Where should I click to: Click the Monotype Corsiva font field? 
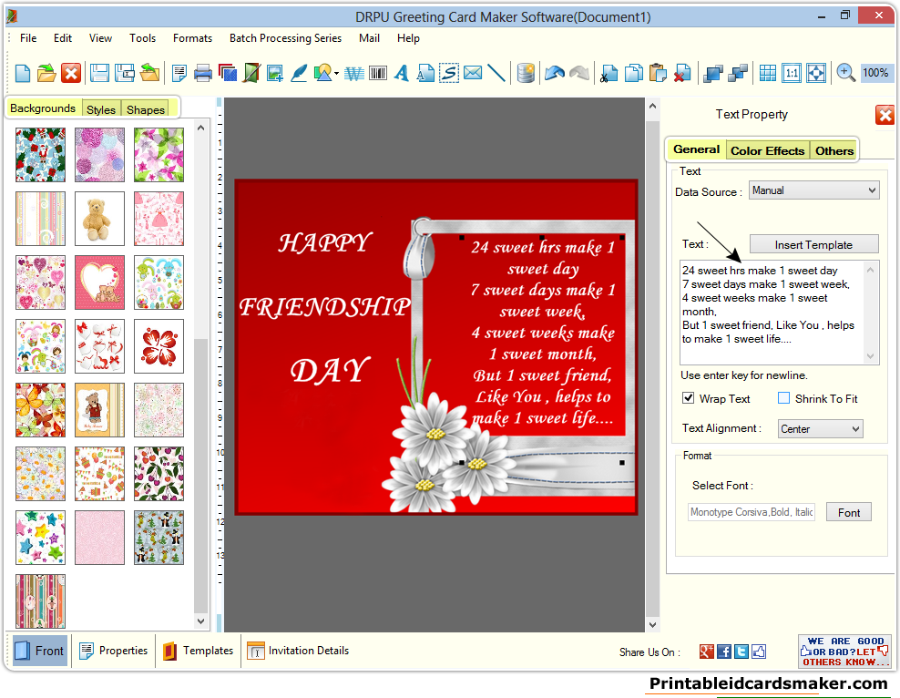tap(752, 512)
